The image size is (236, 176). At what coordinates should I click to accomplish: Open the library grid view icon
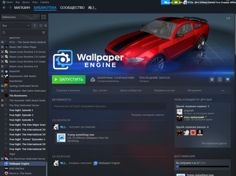[x=44, y=17]
